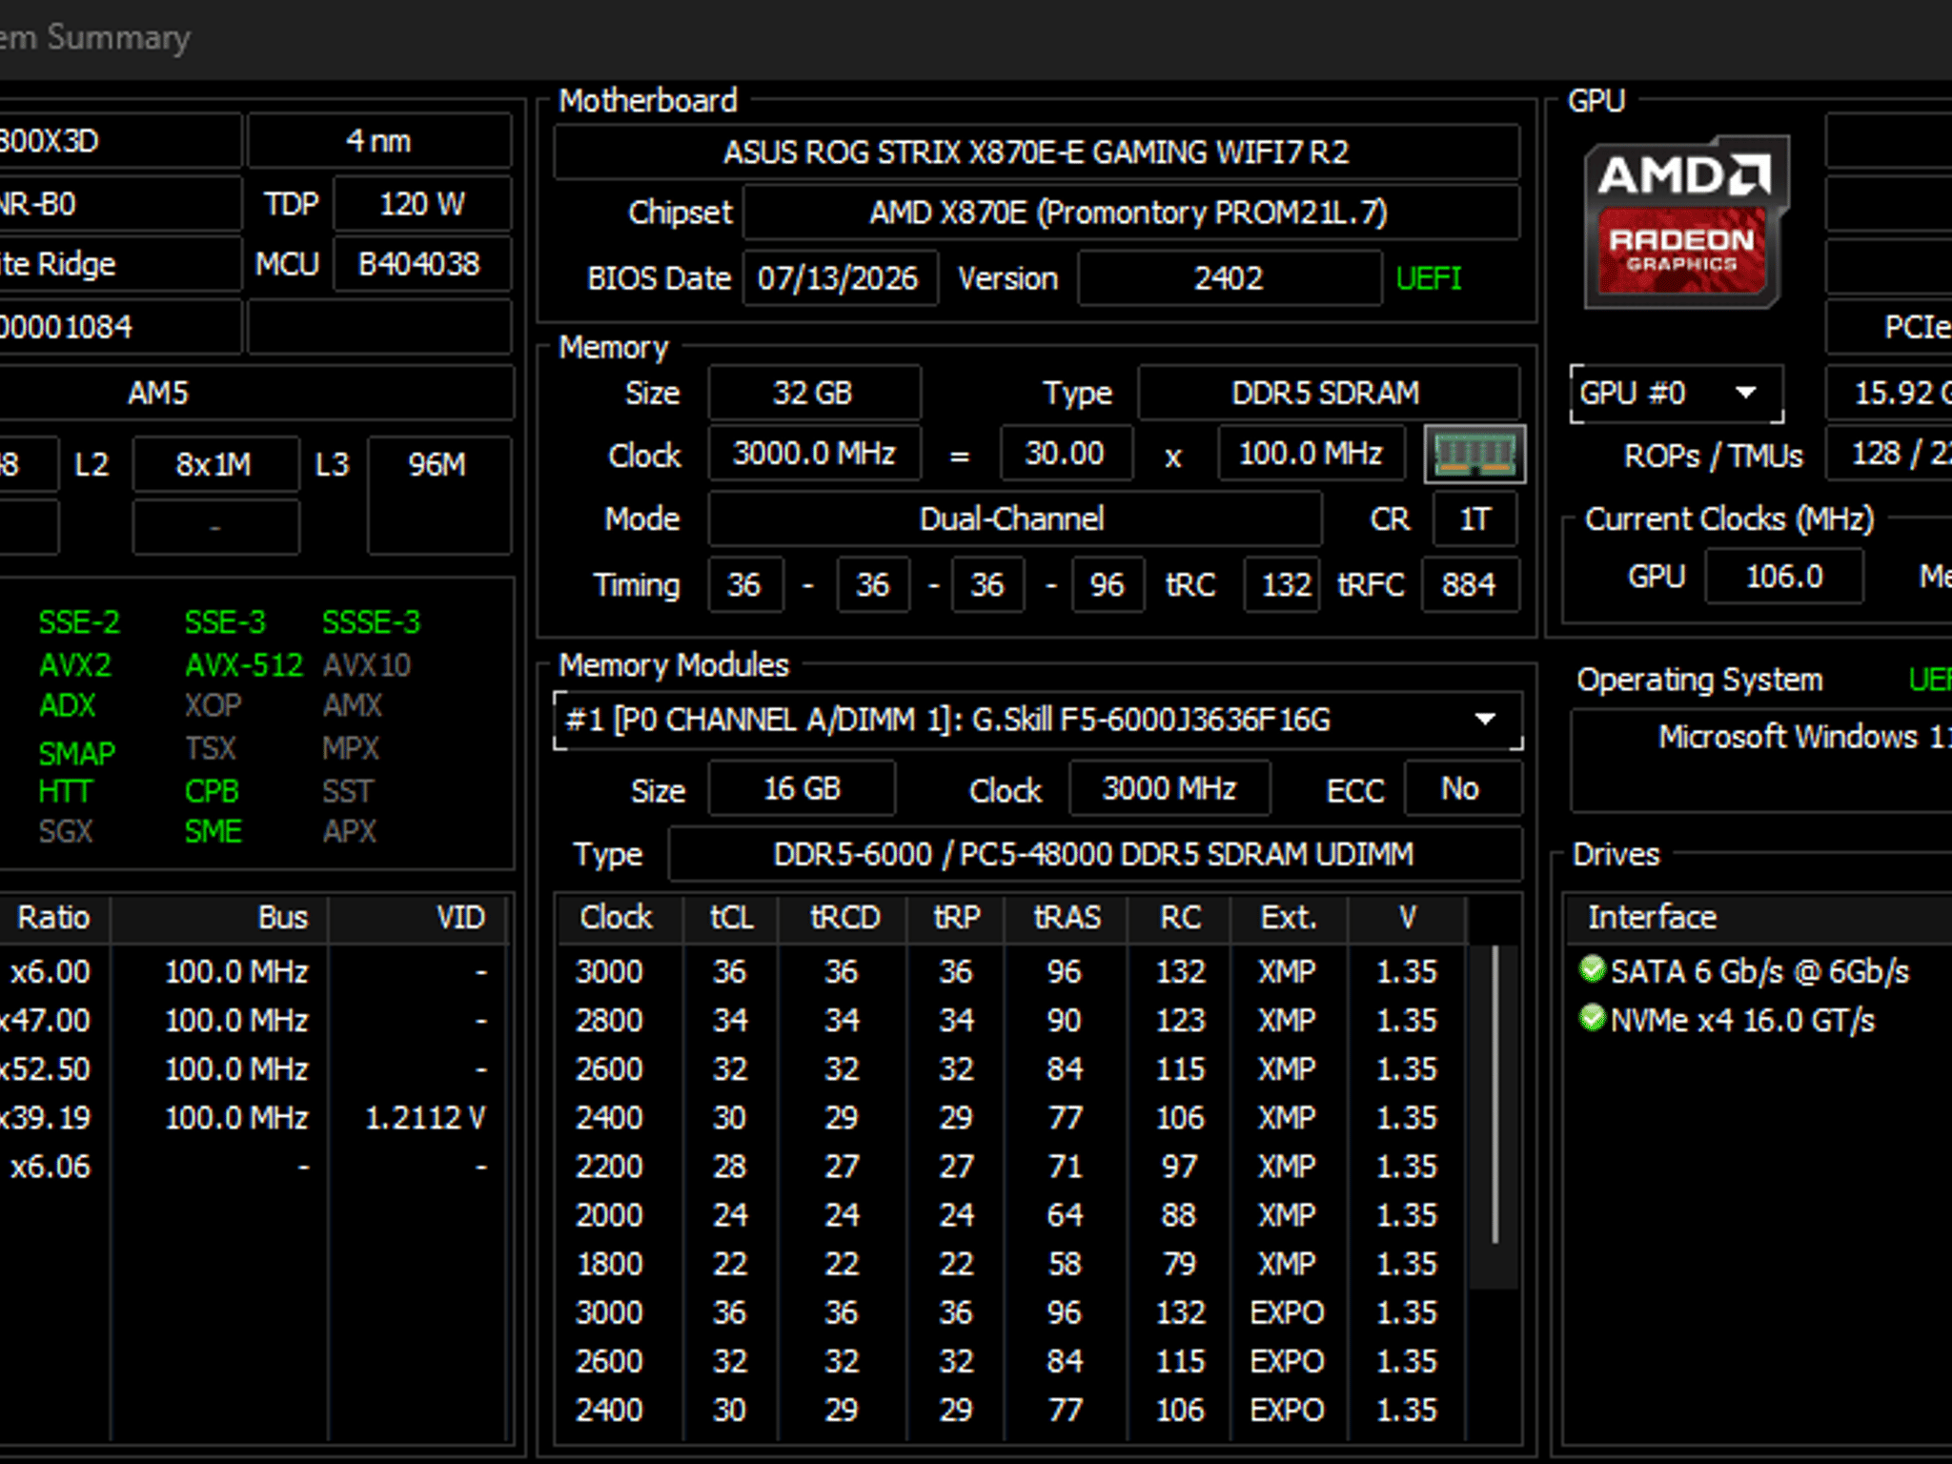Screen dimensions: 1952x1464
Task: Open the GPU #0 selector dropdown
Action: (x=1677, y=393)
